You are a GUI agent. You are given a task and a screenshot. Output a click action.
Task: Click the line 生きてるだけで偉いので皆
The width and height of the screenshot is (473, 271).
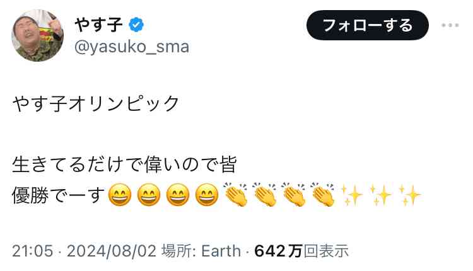(x=124, y=165)
